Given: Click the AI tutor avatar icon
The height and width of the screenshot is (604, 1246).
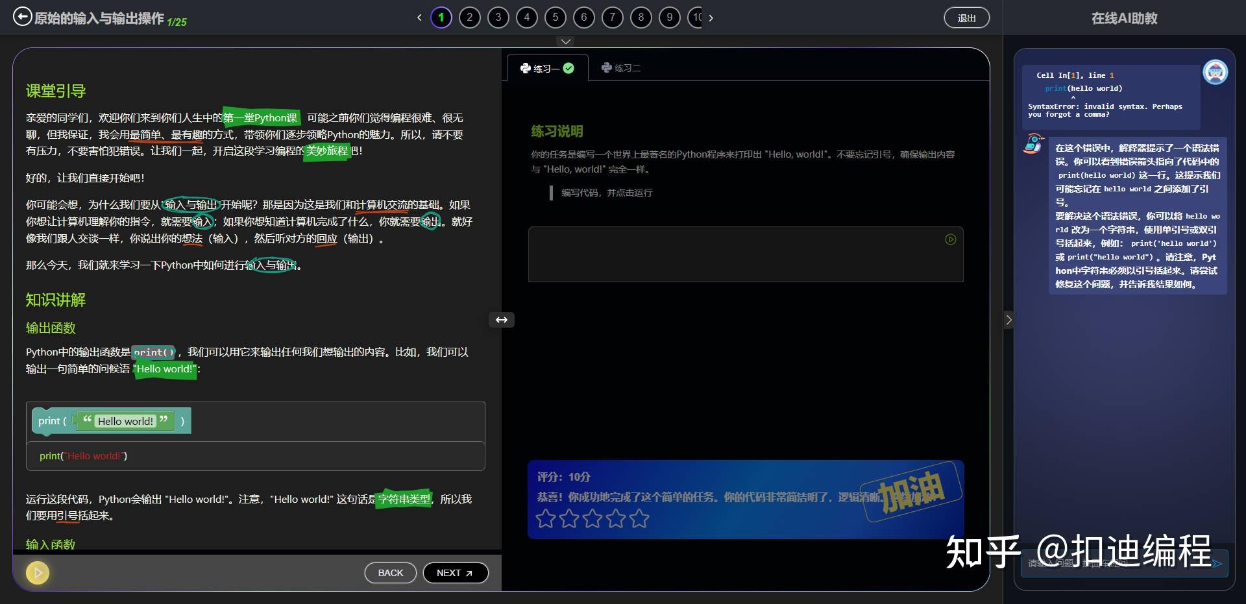Looking at the screenshot, I should pyautogui.click(x=1215, y=72).
